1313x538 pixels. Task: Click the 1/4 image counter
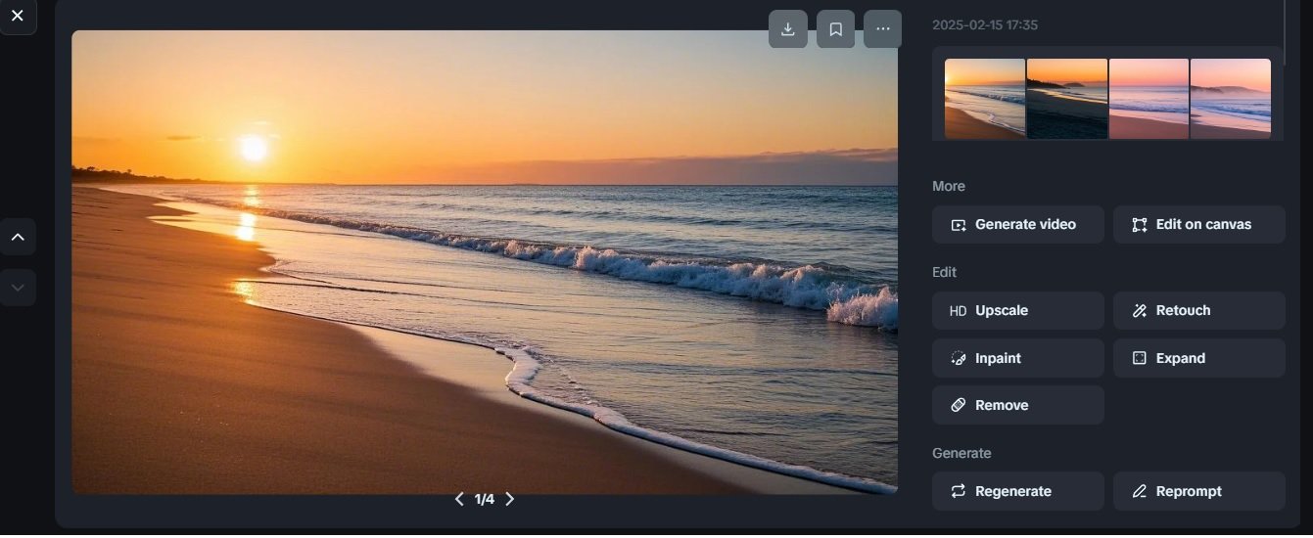pyautogui.click(x=485, y=499)
